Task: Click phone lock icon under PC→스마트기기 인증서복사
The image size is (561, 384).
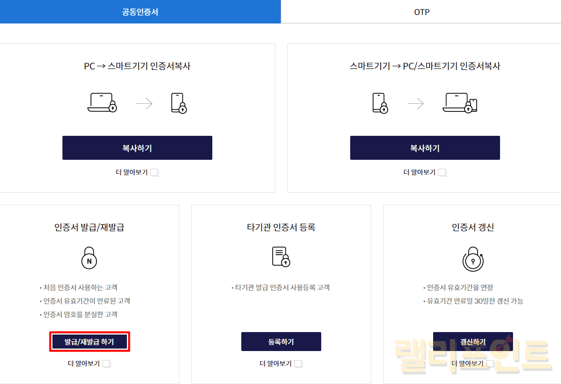Action: pyautogui.click(x=178, y=103)
